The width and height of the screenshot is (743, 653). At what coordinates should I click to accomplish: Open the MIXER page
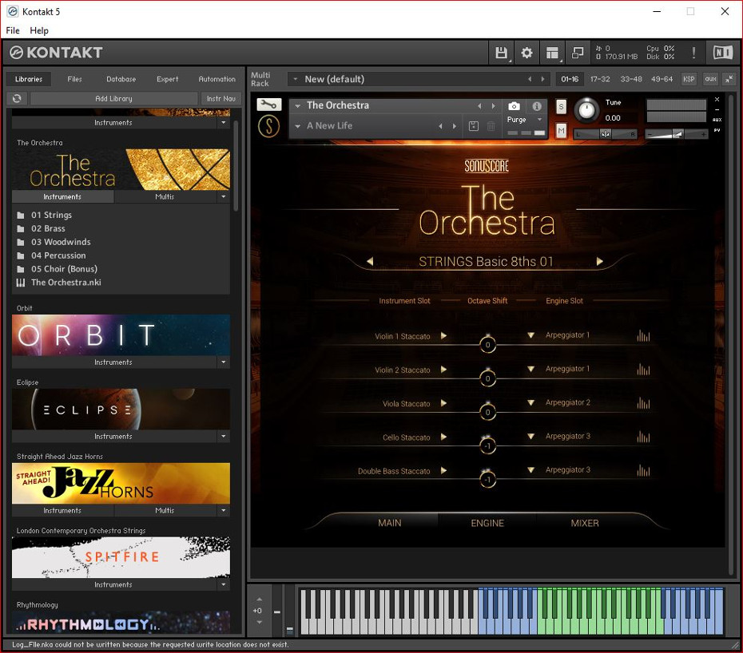tap(585, 523)
